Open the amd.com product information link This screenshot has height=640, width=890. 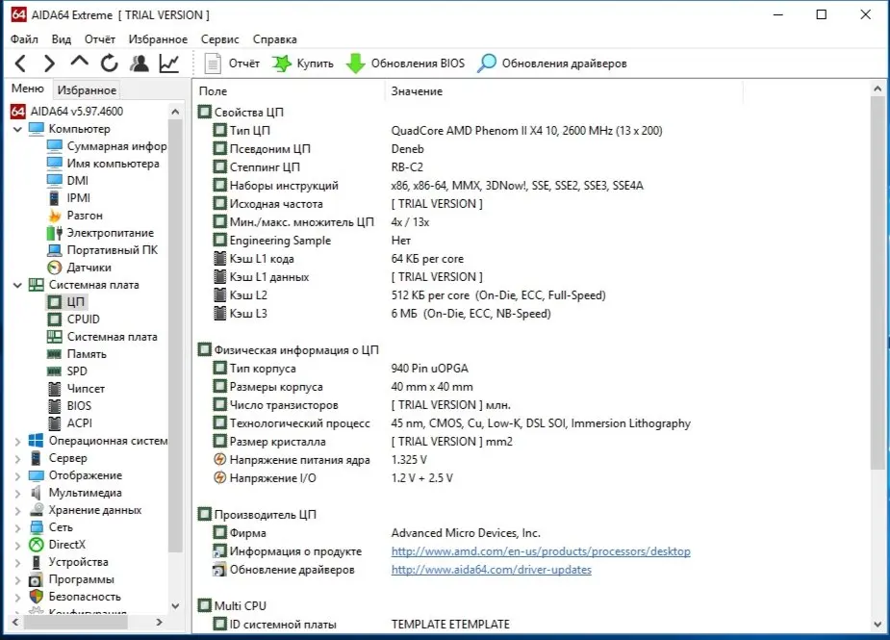click(x=540, y=551)
